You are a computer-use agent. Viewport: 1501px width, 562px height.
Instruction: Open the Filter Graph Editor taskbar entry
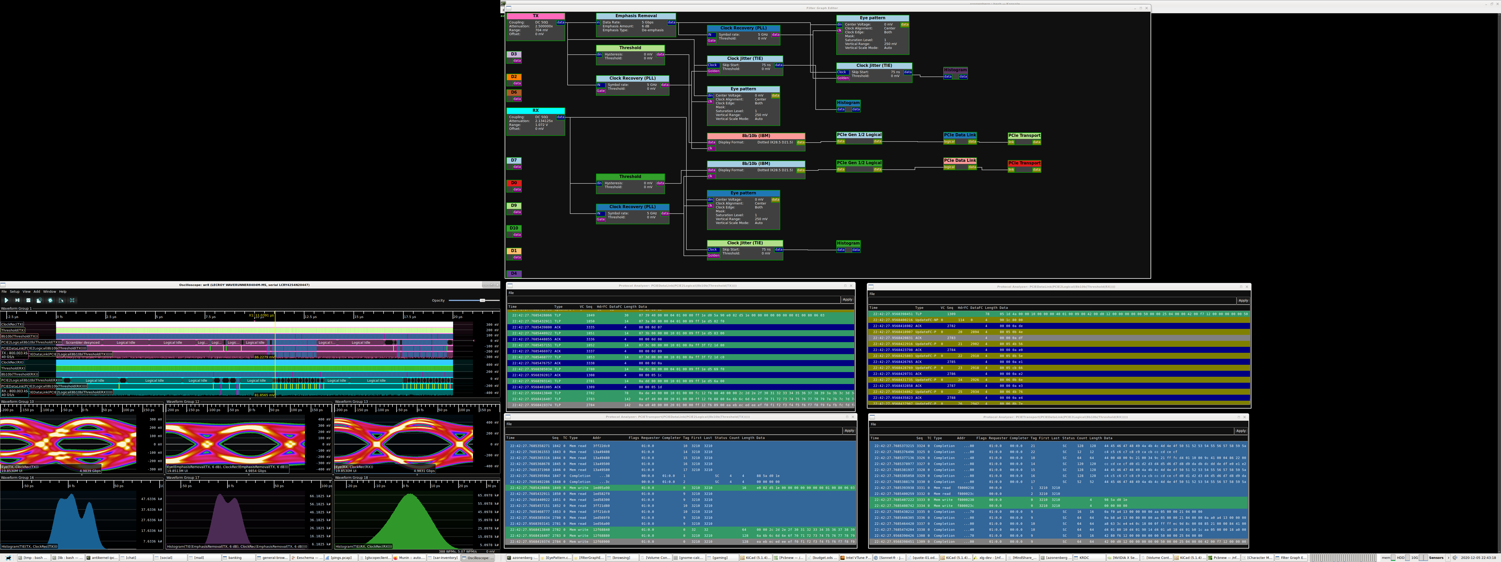(1291, 557)
